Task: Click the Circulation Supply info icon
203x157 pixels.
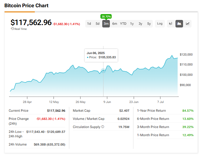Action: [x=103, y=127]
